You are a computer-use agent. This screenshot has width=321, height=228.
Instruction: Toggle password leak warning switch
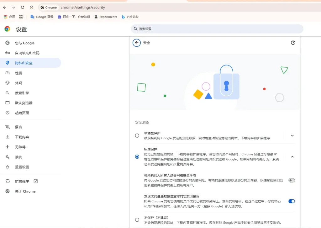tap(292, 201)
